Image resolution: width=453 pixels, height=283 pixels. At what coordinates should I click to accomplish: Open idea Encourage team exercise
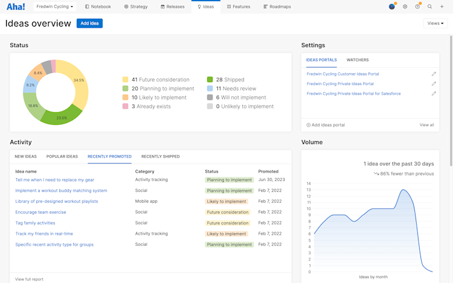40,212
